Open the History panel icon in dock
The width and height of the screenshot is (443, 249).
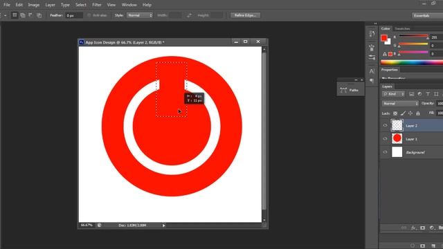coord(372,34)
